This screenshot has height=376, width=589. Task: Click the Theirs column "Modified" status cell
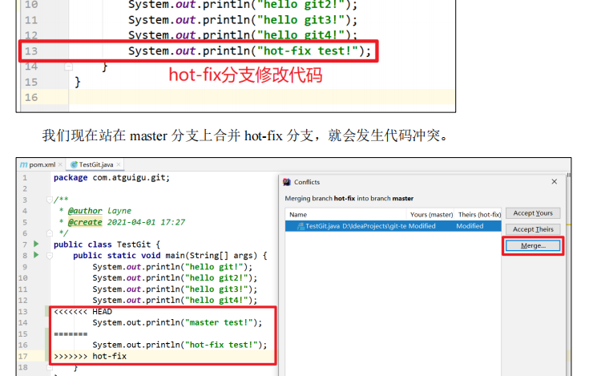[470, 226]
